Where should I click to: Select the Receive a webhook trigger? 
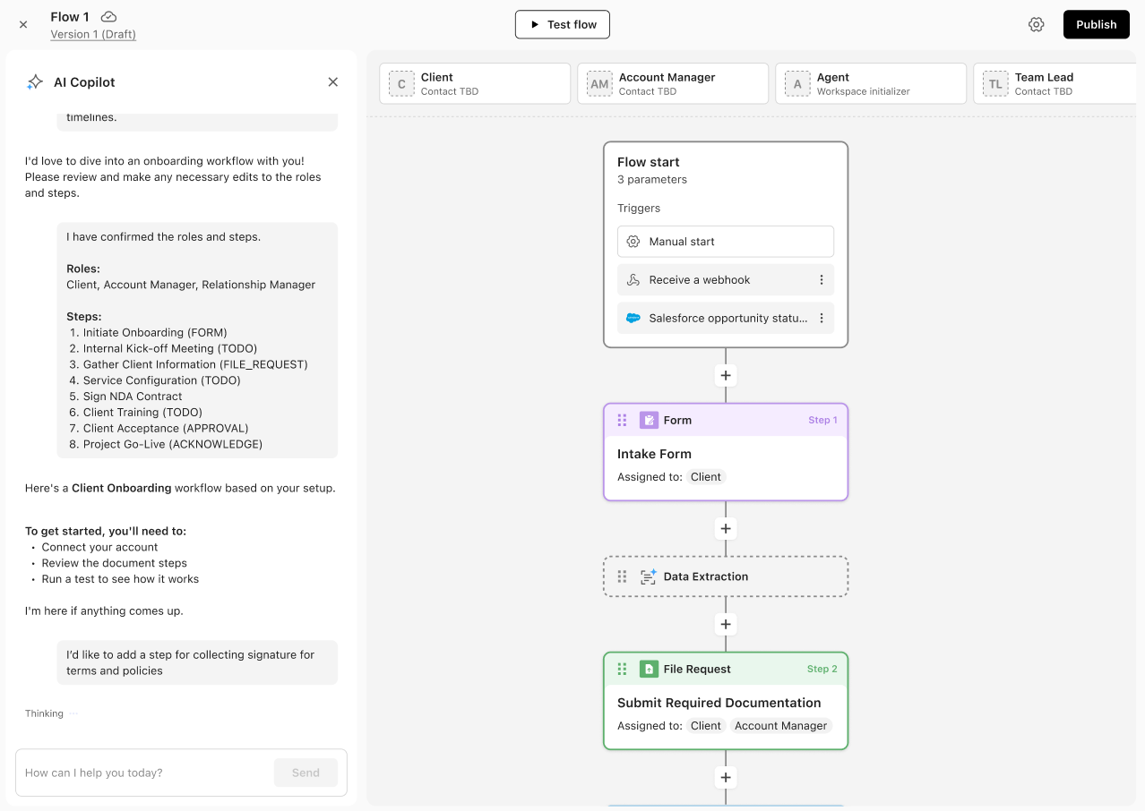click(726, 280)
